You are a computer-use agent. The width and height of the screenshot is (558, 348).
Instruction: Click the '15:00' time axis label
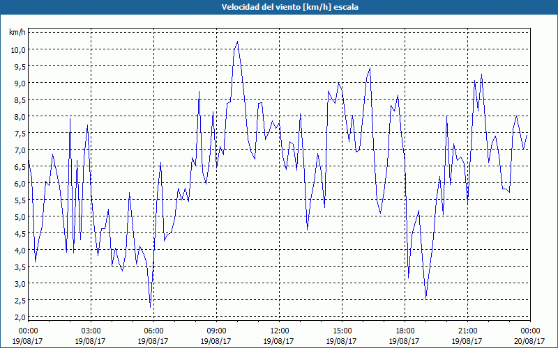342,331
